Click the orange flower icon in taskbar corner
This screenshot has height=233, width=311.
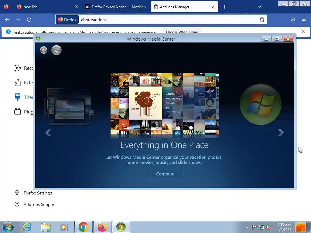coord(300,227)
